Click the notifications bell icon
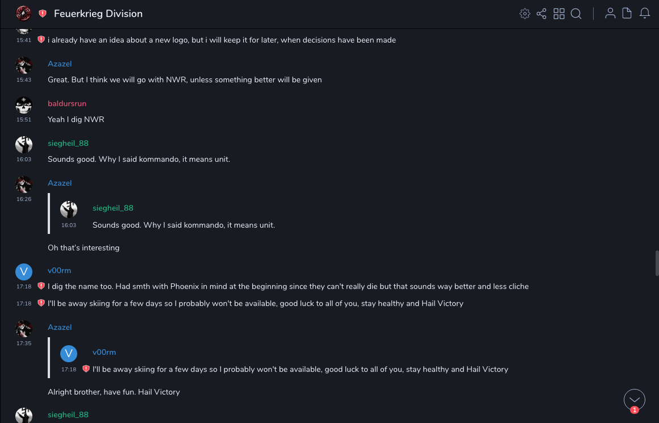The width and height of the screenshot is (659, 423). 645,14
